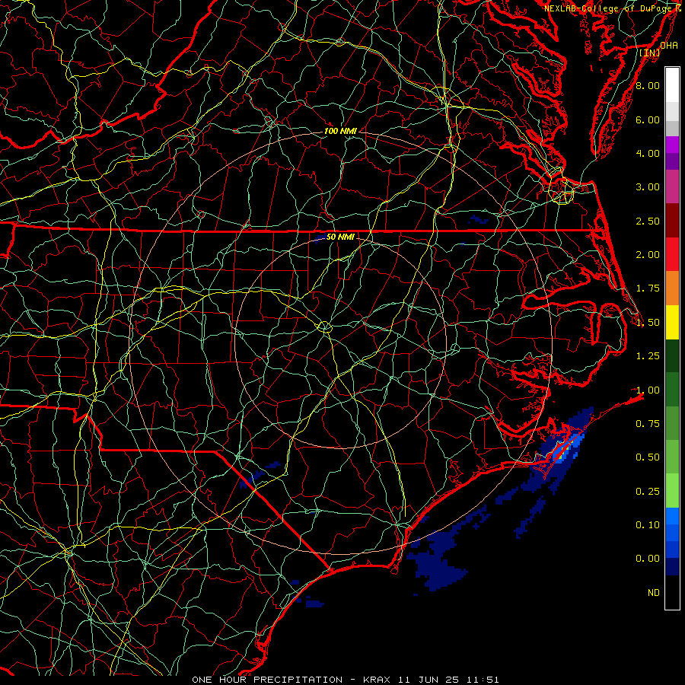Click the ND legend label
The height and width of the screenshot is (685, 685).
coord(654,593)
